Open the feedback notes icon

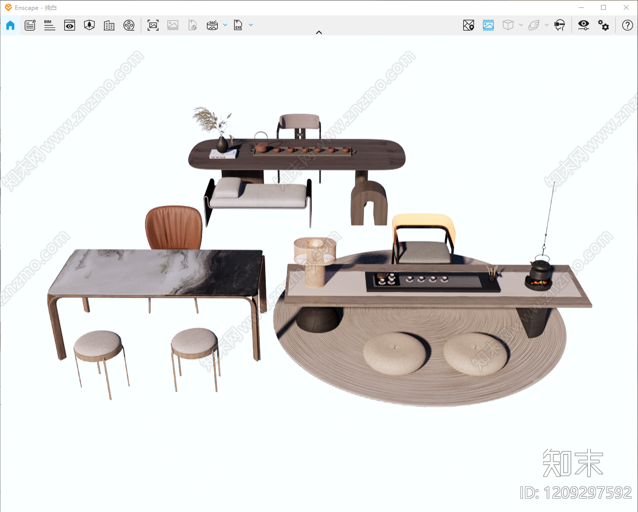point(30,25)
